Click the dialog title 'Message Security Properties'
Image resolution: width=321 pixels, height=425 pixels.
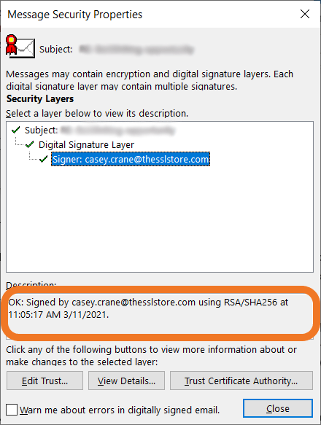(x=75, y=15)
